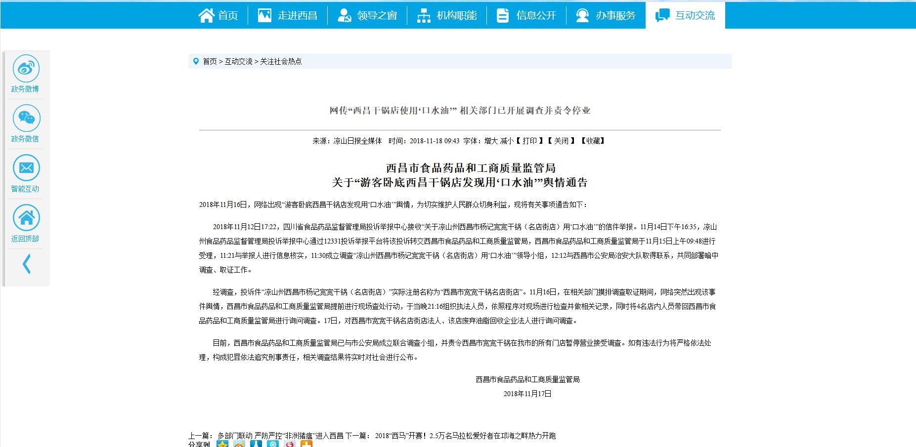Open the 政务微信 WeChat icon in sidebar
This screenshot has height=447, width=916.
(x=26, y=119)
